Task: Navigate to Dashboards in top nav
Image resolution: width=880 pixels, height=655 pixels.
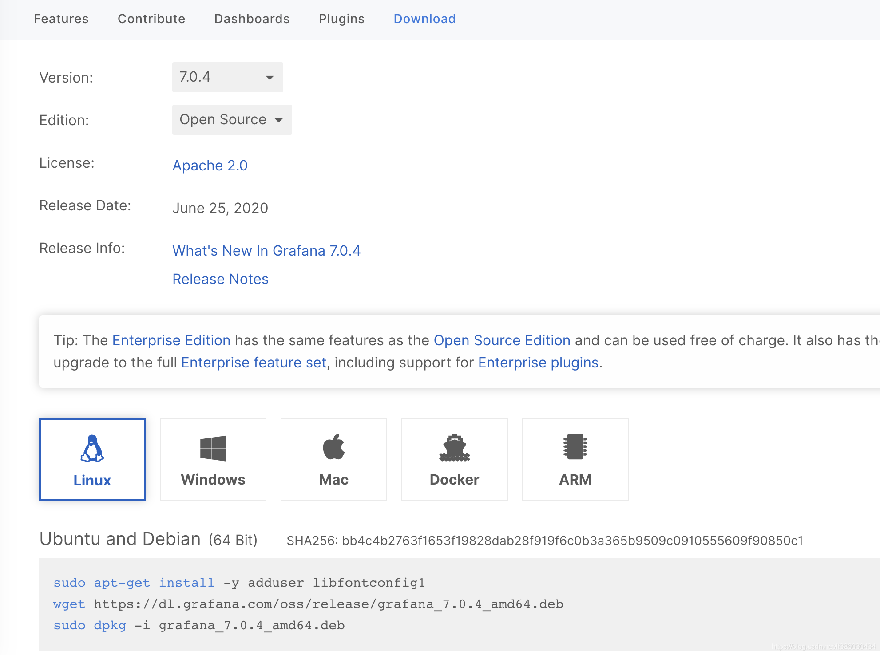Action: tap(252, 19)
